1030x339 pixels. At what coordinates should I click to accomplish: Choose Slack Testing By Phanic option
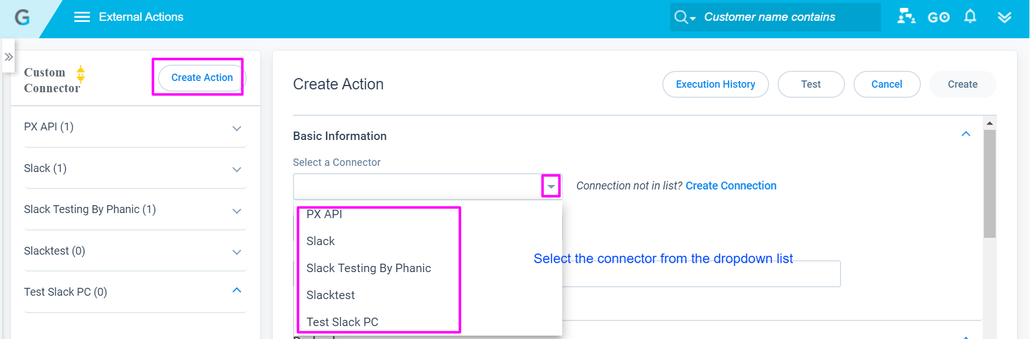tap(369, 268)
